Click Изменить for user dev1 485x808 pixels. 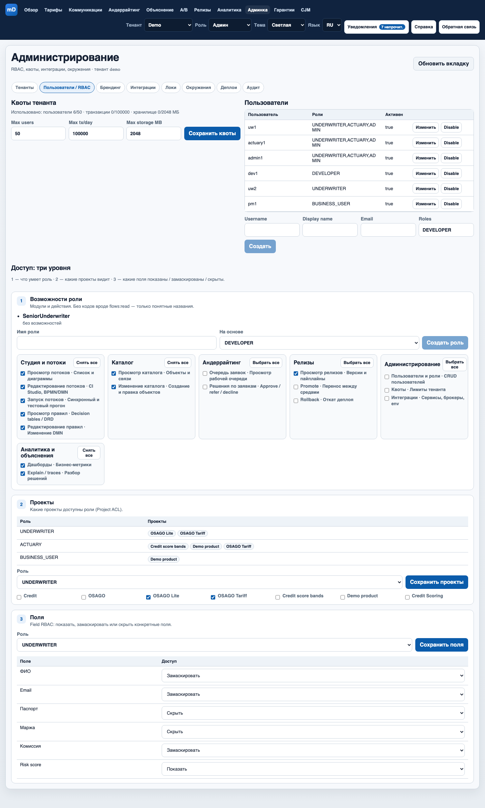[x=426, y=173]
